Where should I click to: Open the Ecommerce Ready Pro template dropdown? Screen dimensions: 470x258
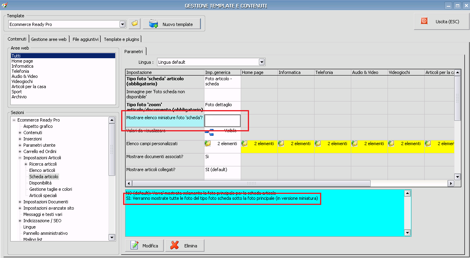coord(122,24)
